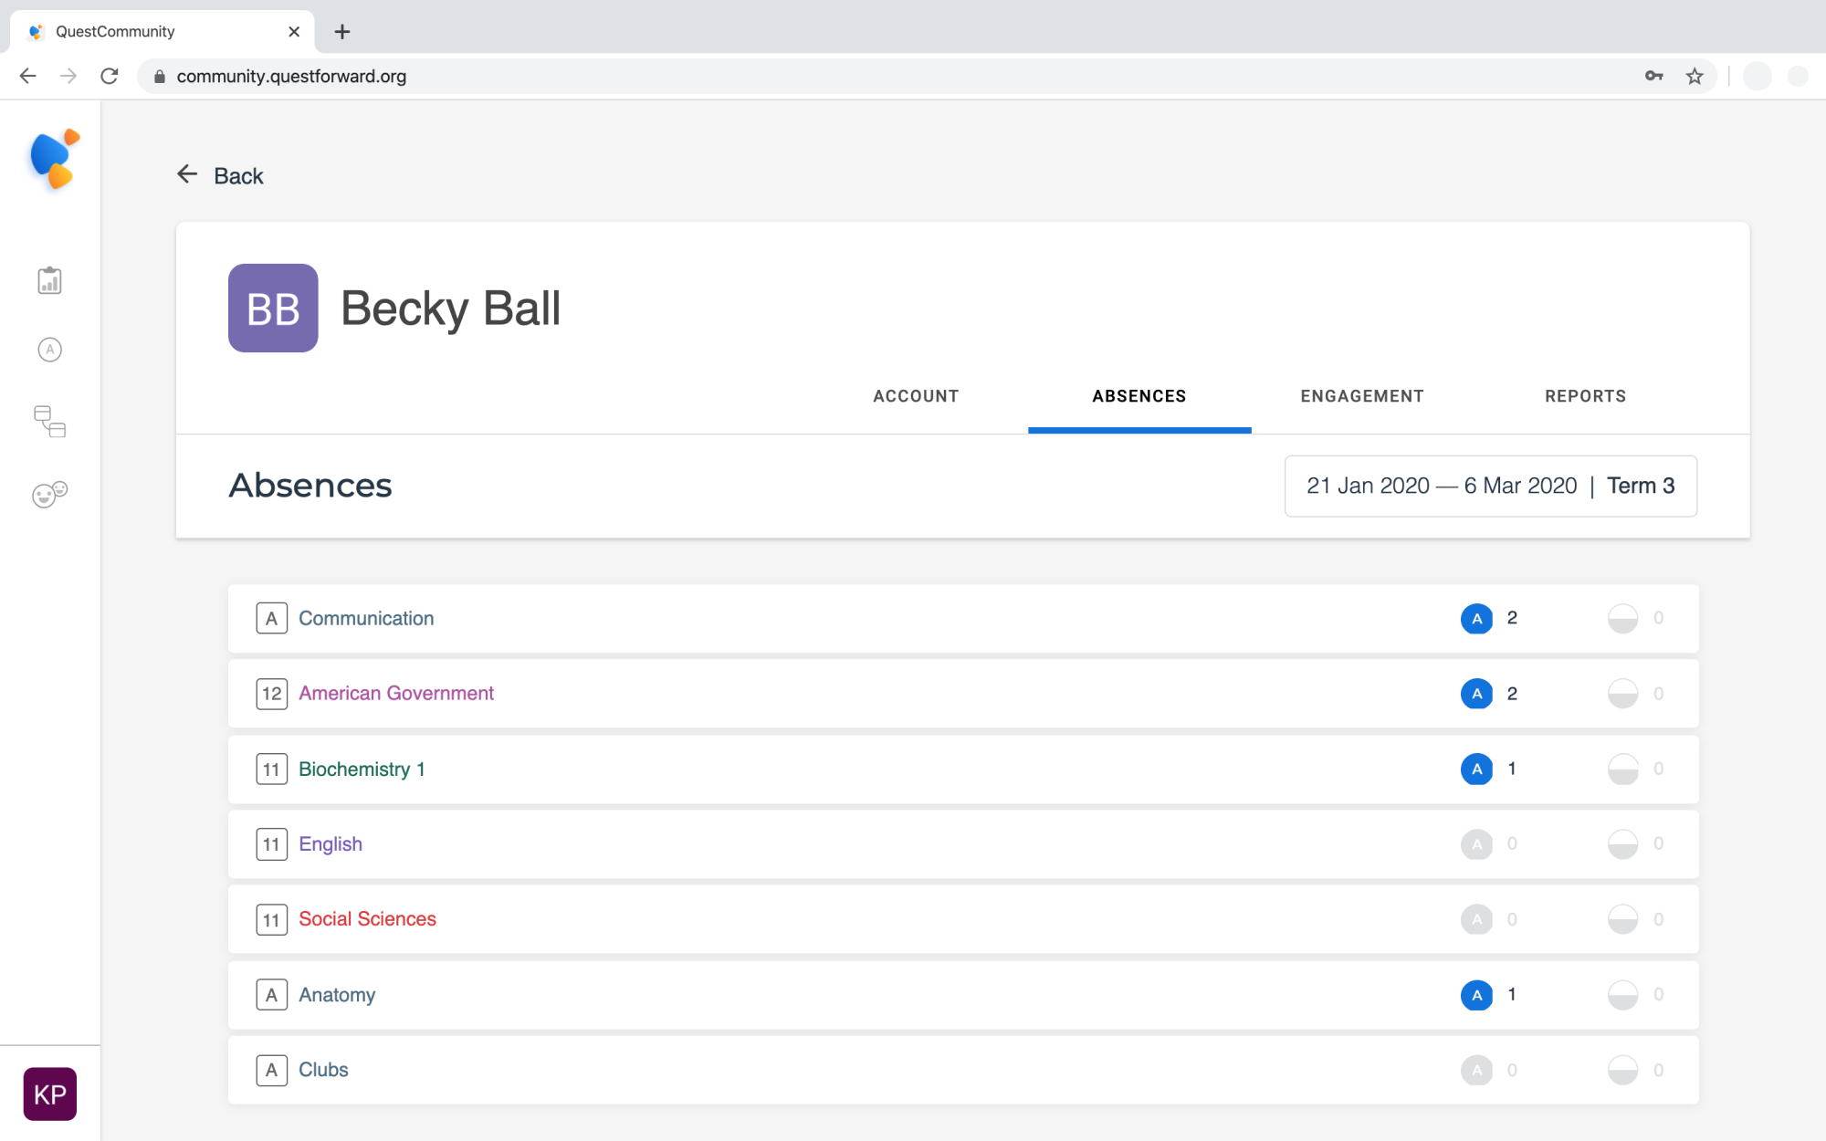Open the English course link

tap(331, 844)
